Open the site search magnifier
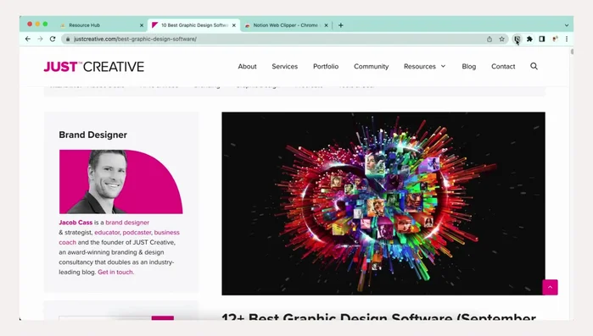 [534, 66]
